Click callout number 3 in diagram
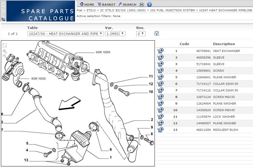 click(x=2, y=122)
